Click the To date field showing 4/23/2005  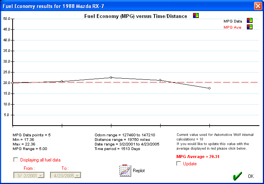click(x=63, y=175)
